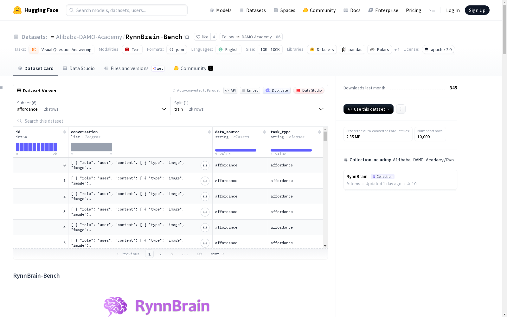The image size is (507, 317).
Task: Open the Alibaba-DAMO-Academy organization link
Action: [89, 37]
